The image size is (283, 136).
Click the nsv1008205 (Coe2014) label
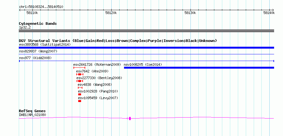143,65
